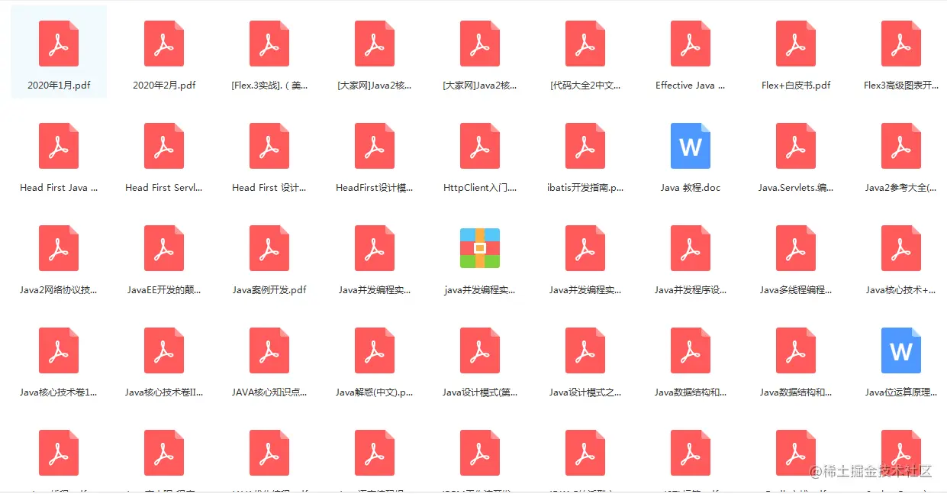Select the Head First Servl PDF icon
The width and height of the screenshot is (947, 494).
coord(164,146)
